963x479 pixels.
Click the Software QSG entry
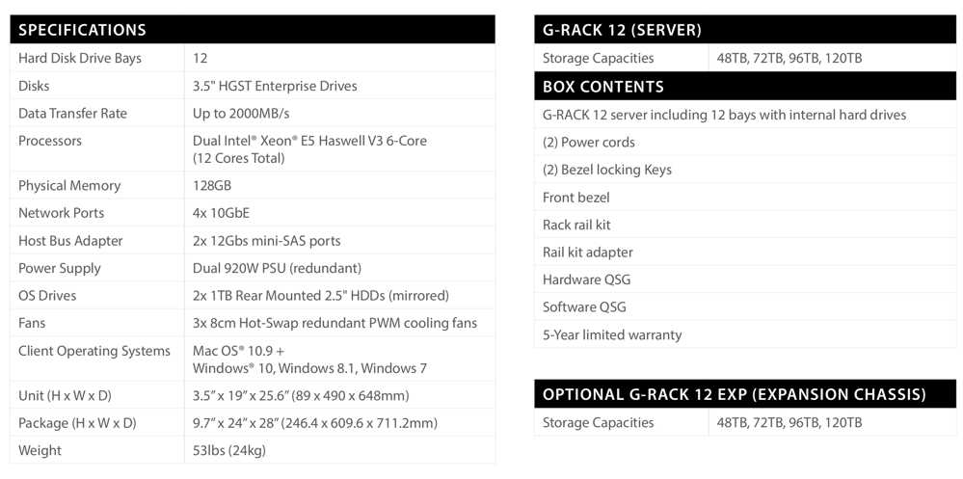[x=584, y=306]
